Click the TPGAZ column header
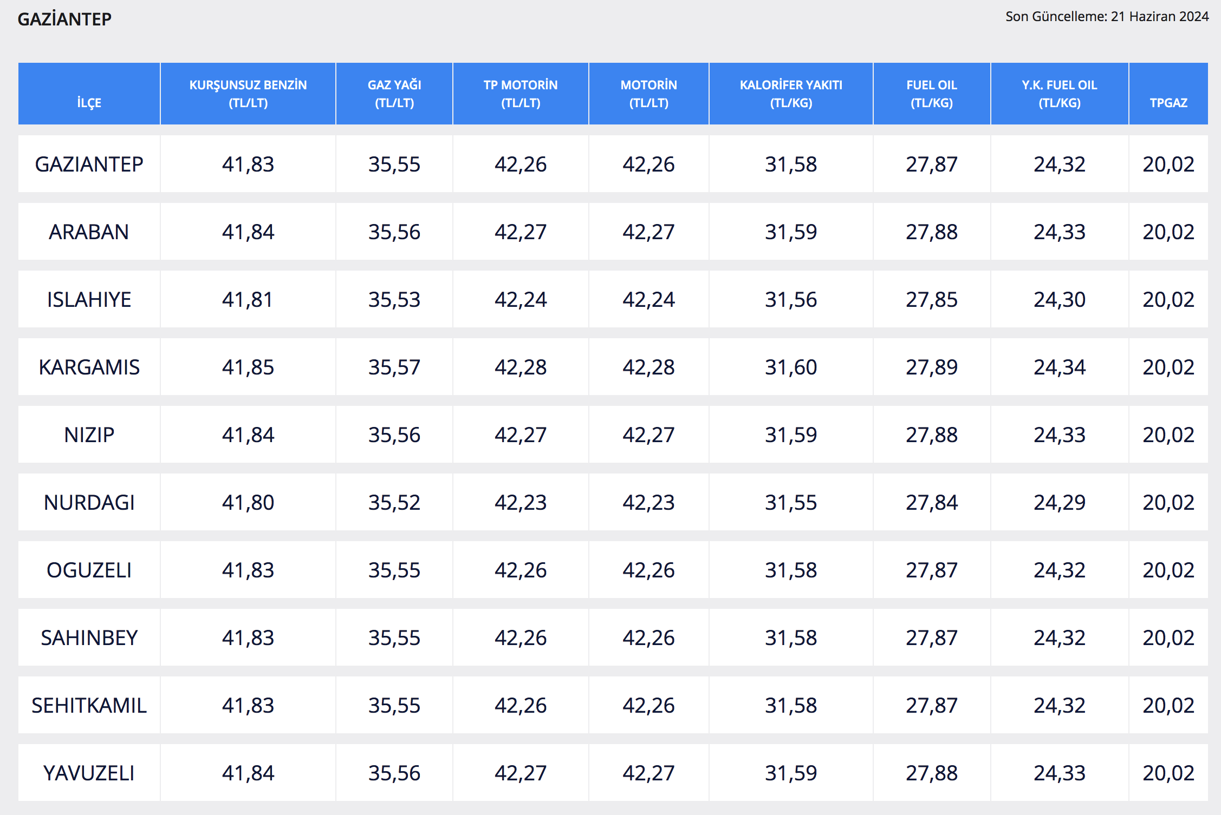This screenshot has height=815, width=1221. point(1168,102)
